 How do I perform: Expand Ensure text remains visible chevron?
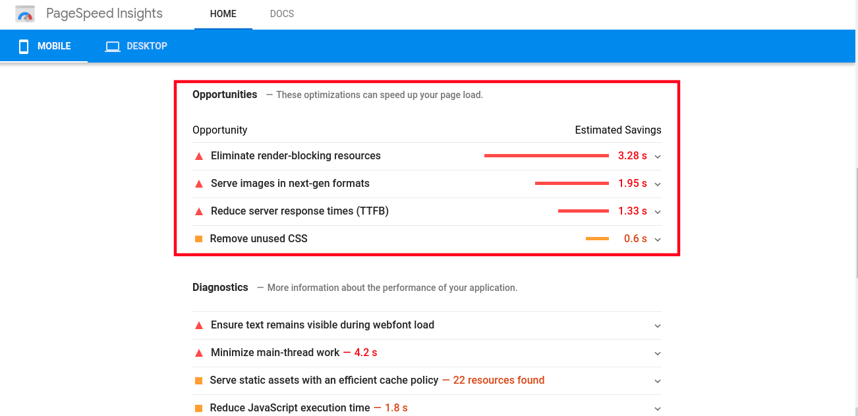click(x=658, y=326)
